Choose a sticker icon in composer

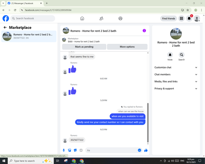(75, 150)
